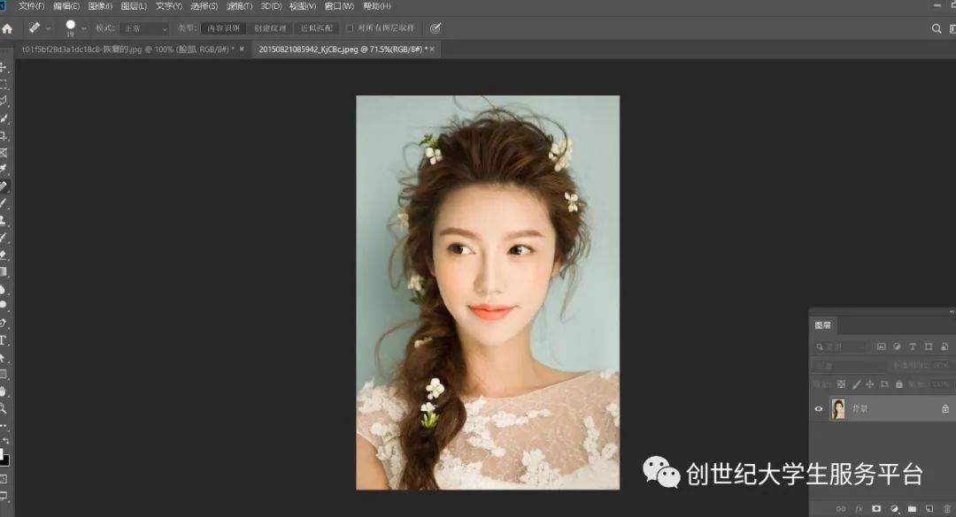The height and width of the screenshot is (517, 956).
Task: Click the pressure-for-size icon in options bar
Action: 436,28
